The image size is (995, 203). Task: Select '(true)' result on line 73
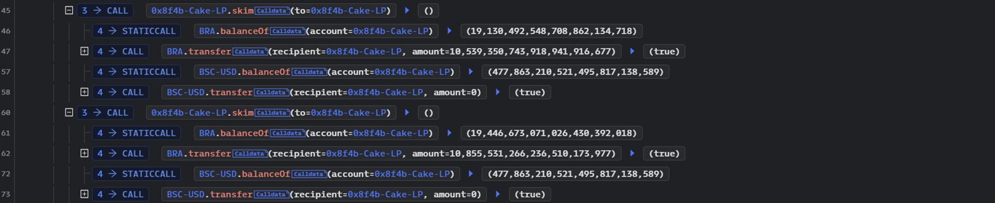[x=529, y=194]
